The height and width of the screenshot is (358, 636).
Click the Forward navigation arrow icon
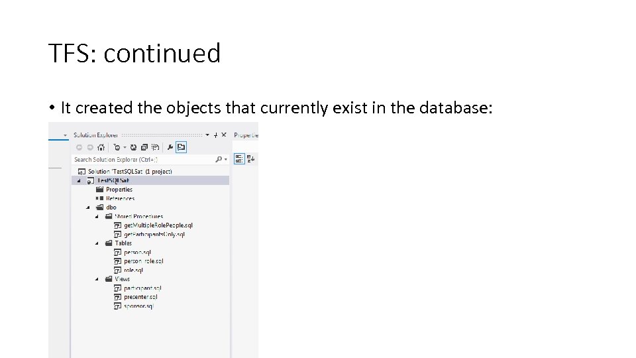pyautogui.click(x=89, y=147)
